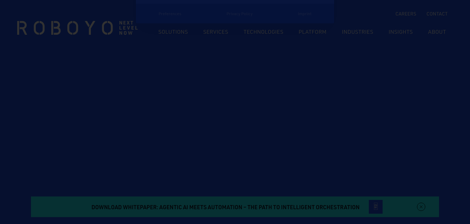The height and width of the screenshot is (224, 470).
Task: Open cookie Preferences
Action: [x=170, y=14]
